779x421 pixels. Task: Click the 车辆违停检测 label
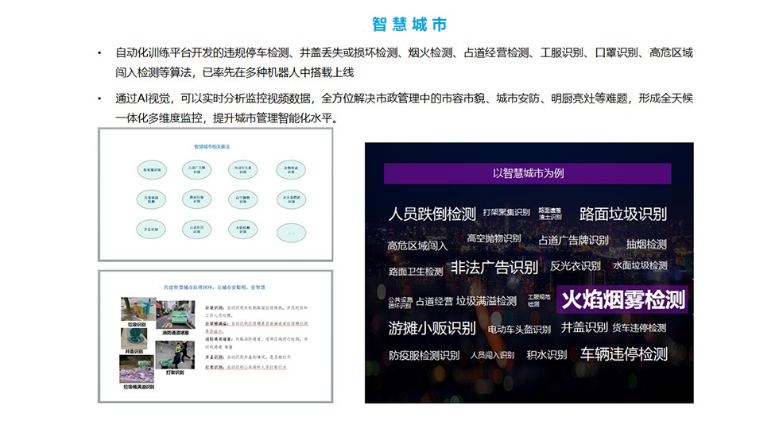pos(623,353)
